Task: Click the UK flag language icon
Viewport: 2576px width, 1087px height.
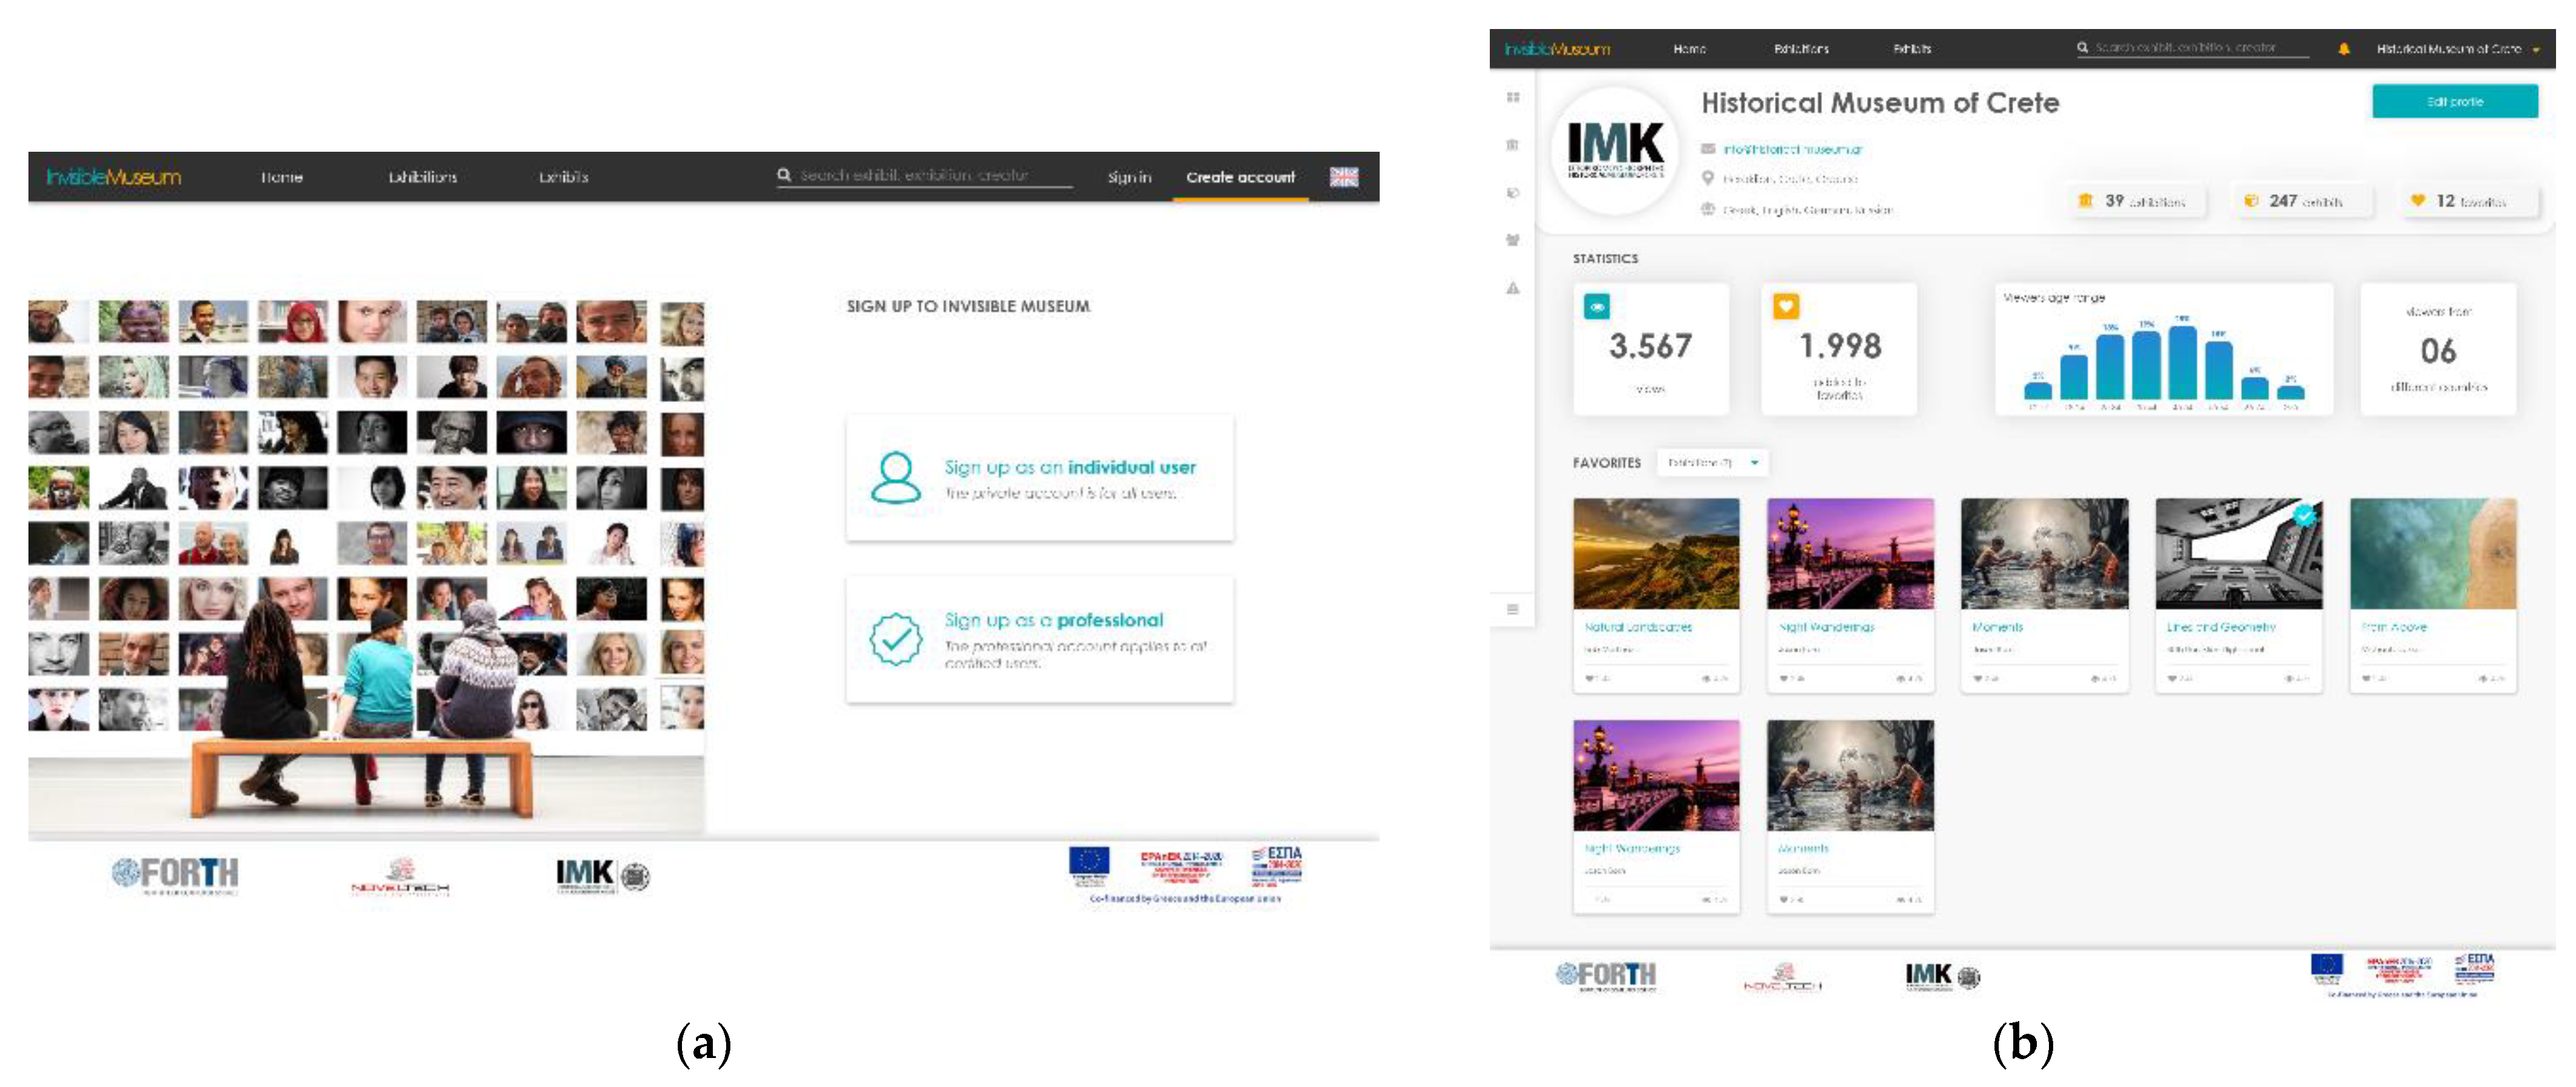Action: coord(1343,177)
